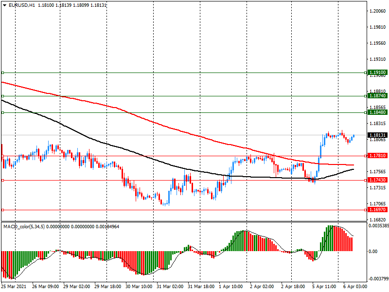Viewport: 389px width, 292px height.
Task: Click the 25 Mar 2021 date label
Action: coord(15,287)
